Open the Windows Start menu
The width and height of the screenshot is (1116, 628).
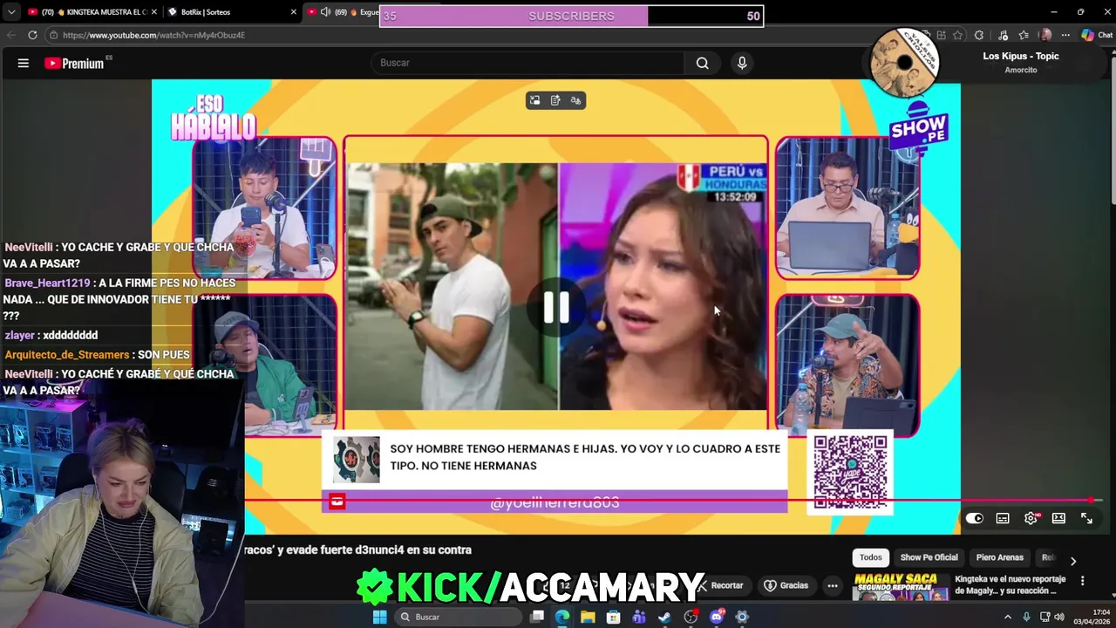click(x=379, y=617)
